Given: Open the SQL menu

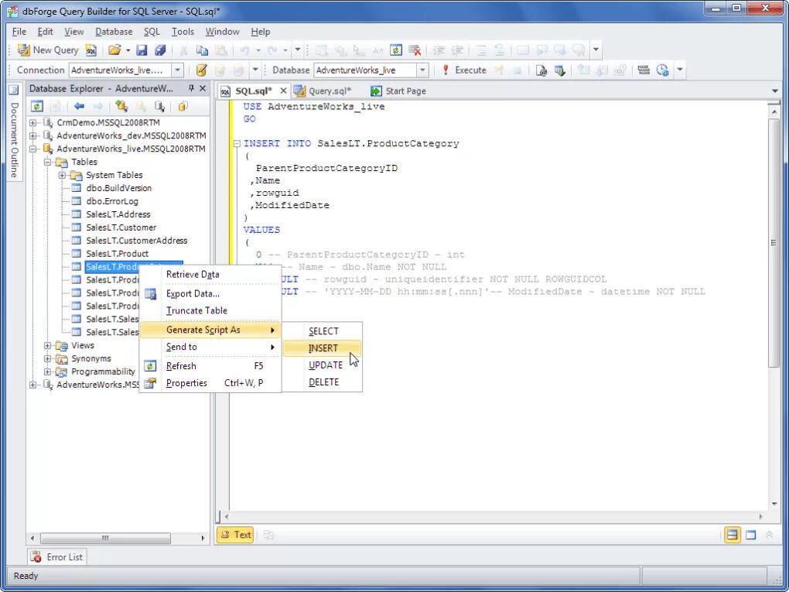Looking at the screenshot, I should click(x=152, y=31).
